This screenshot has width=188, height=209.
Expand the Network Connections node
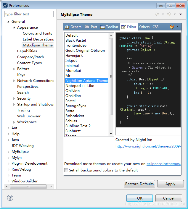[14, 81]
